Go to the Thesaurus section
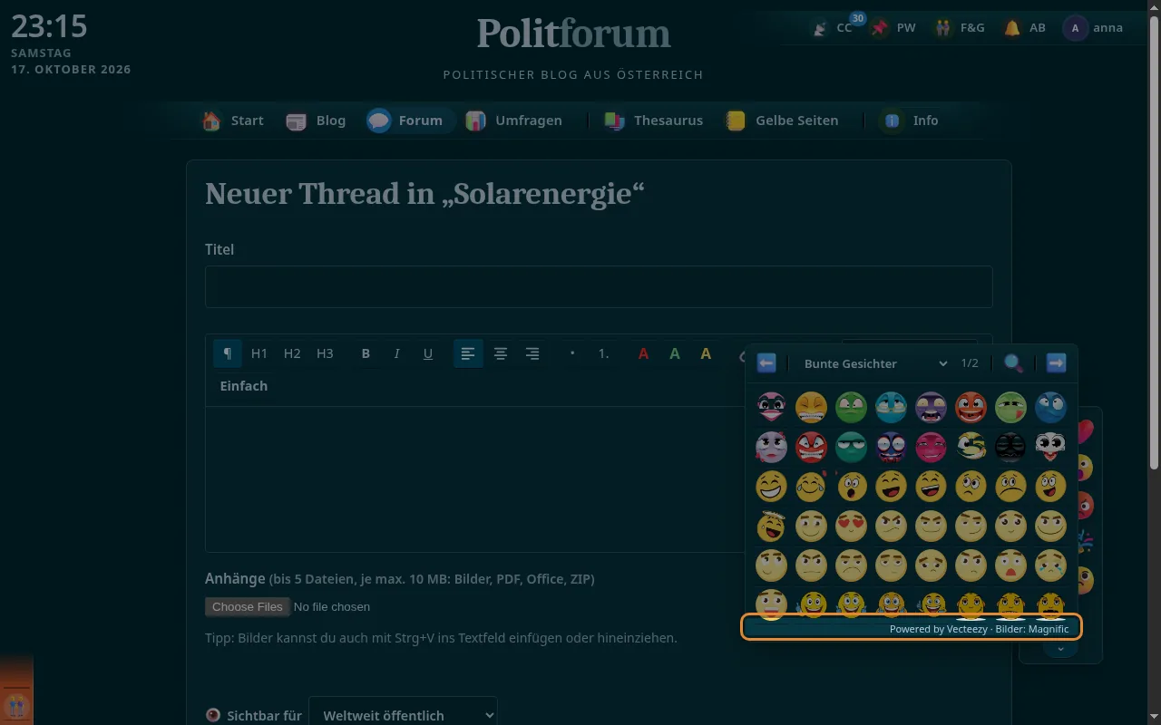 [654, 121]
